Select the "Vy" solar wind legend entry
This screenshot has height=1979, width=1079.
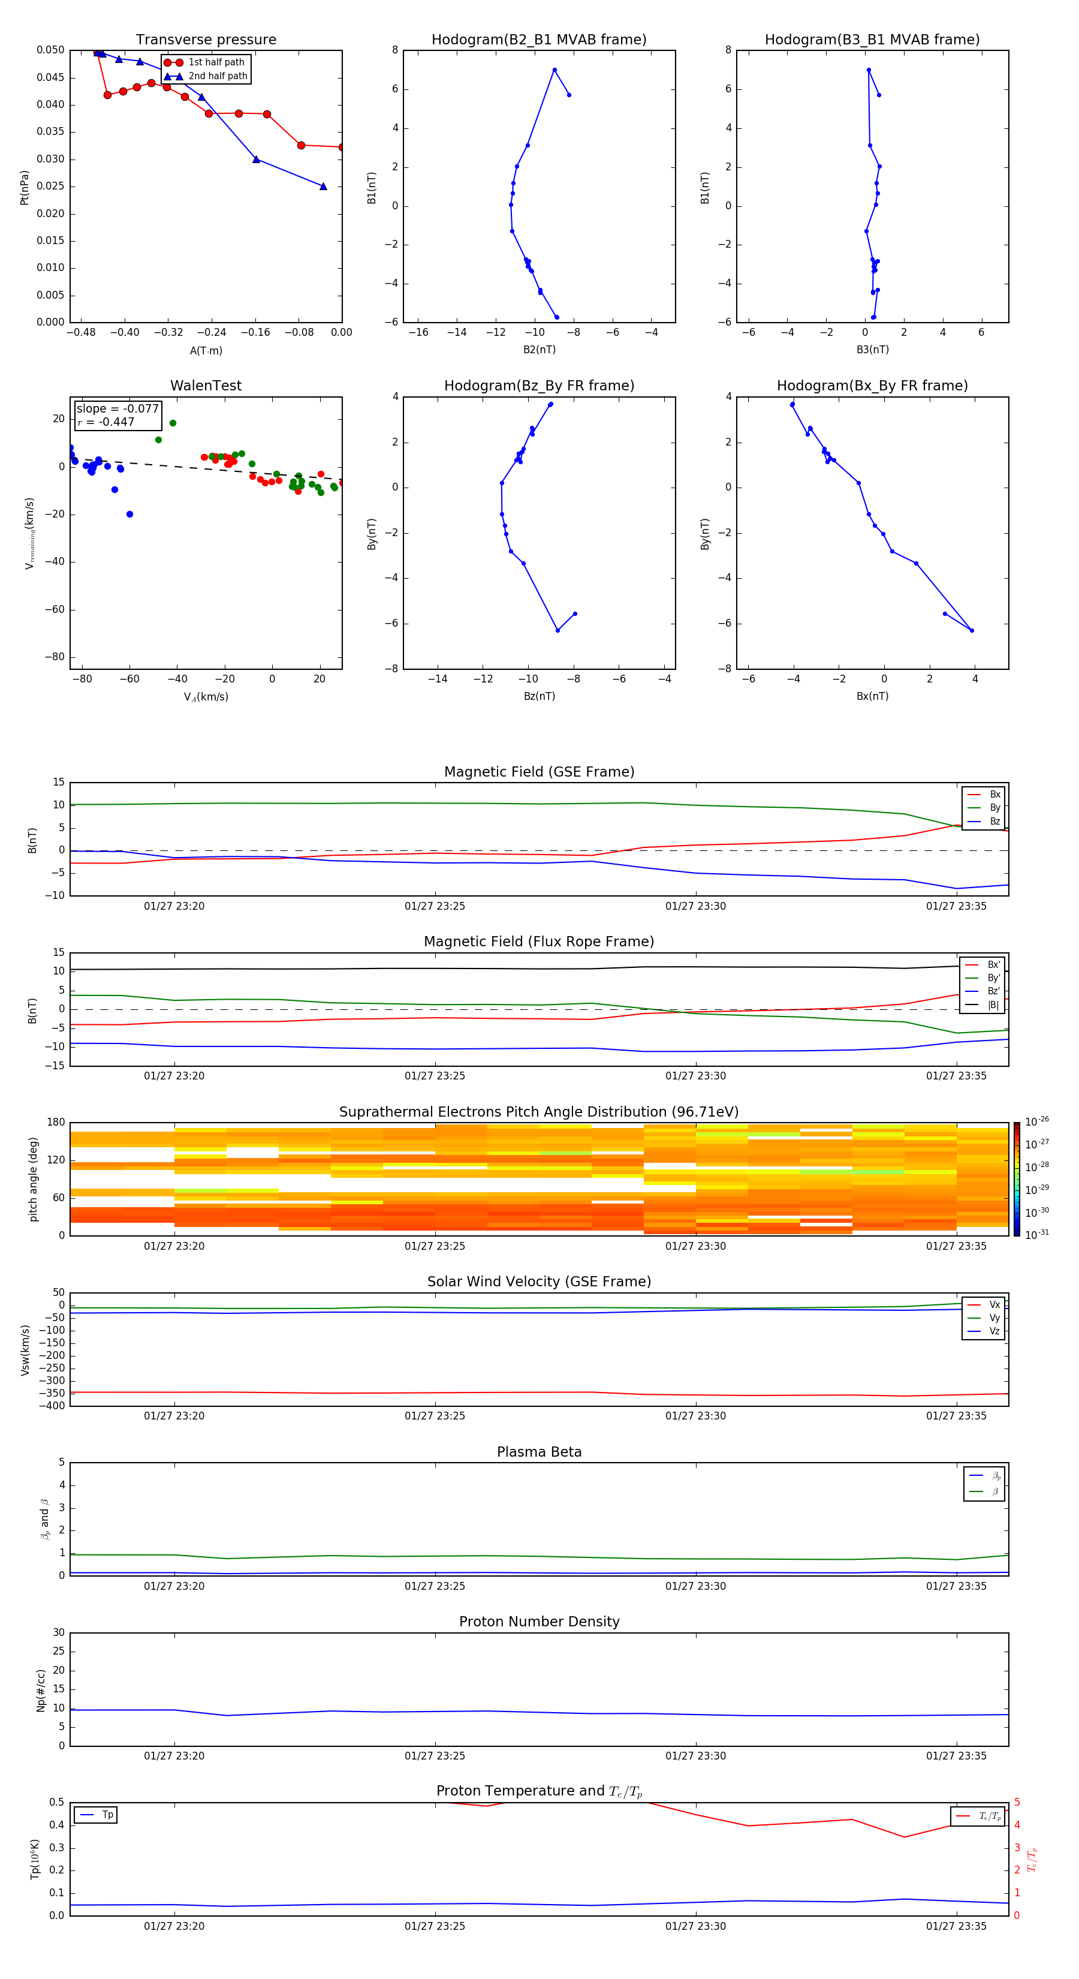(984, 1318)
